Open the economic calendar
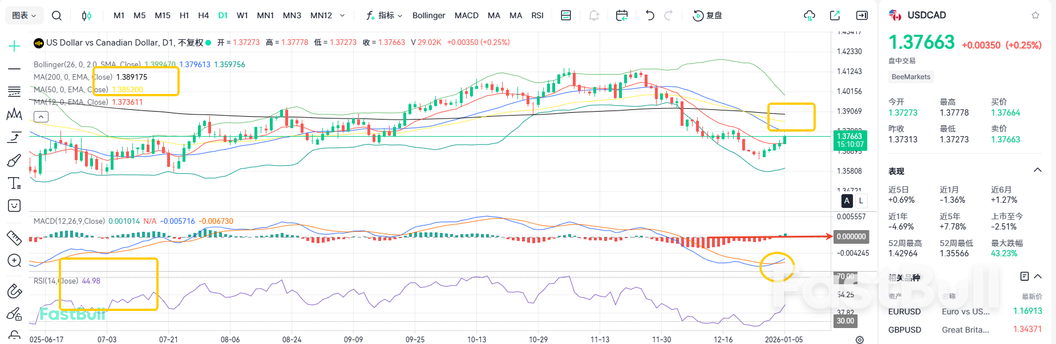 pos(621,15)
